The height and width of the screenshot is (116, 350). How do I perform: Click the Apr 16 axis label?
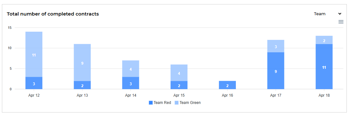pyautogui.click(x=228, y=95)
